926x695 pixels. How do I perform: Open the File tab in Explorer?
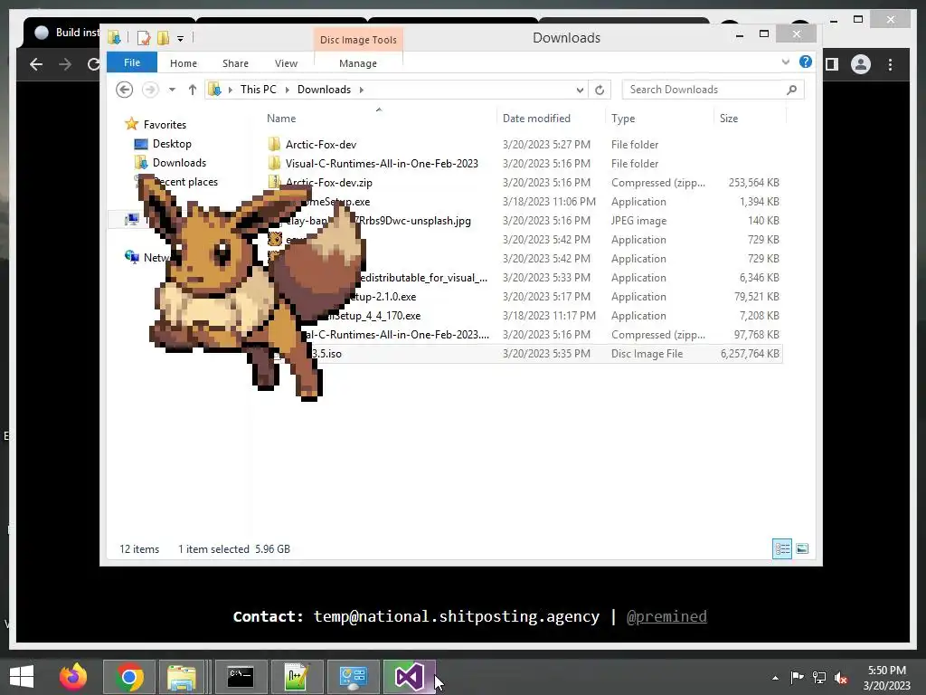pos(132,62)
